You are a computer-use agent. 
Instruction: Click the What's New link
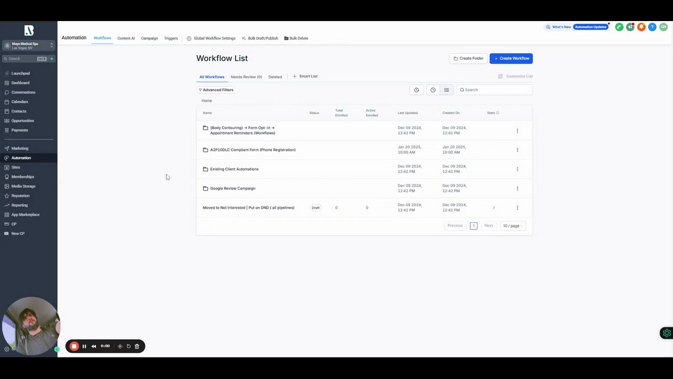point(558,27)
